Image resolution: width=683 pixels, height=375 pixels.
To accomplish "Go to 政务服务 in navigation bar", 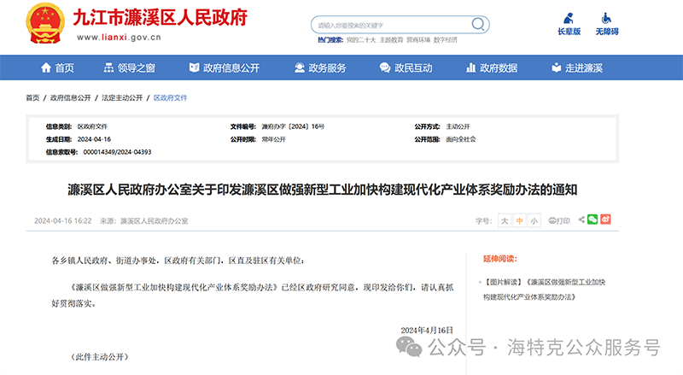I will point(319,68).
